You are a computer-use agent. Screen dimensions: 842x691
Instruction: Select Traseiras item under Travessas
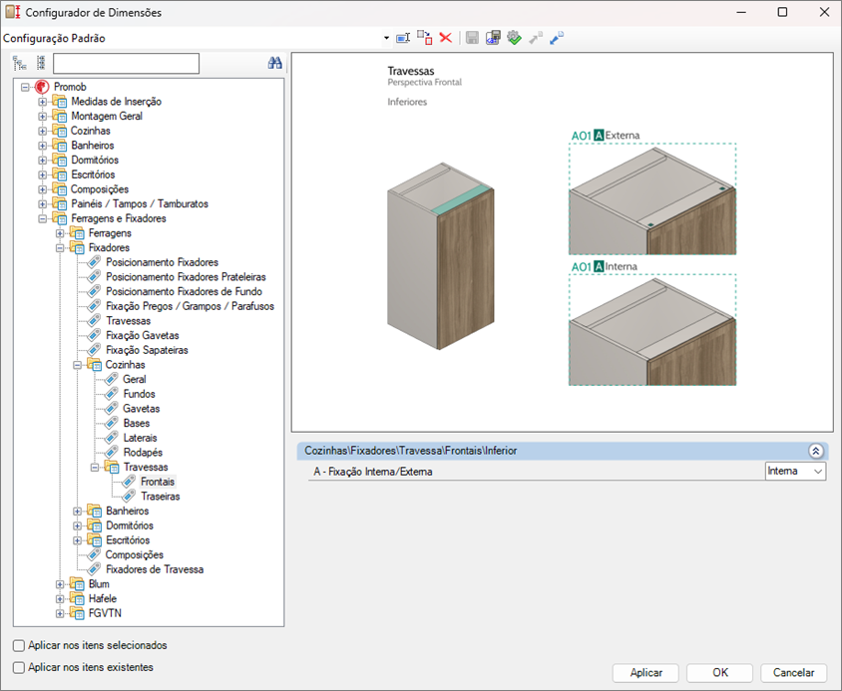click(160, 496)
